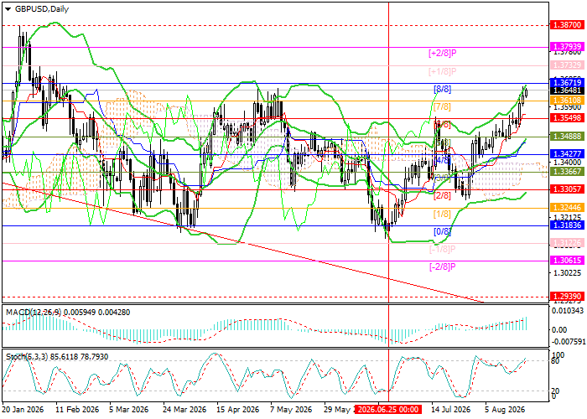Click the price scale value 1.30225
The image size is (587, 419).
pos(567,272)
